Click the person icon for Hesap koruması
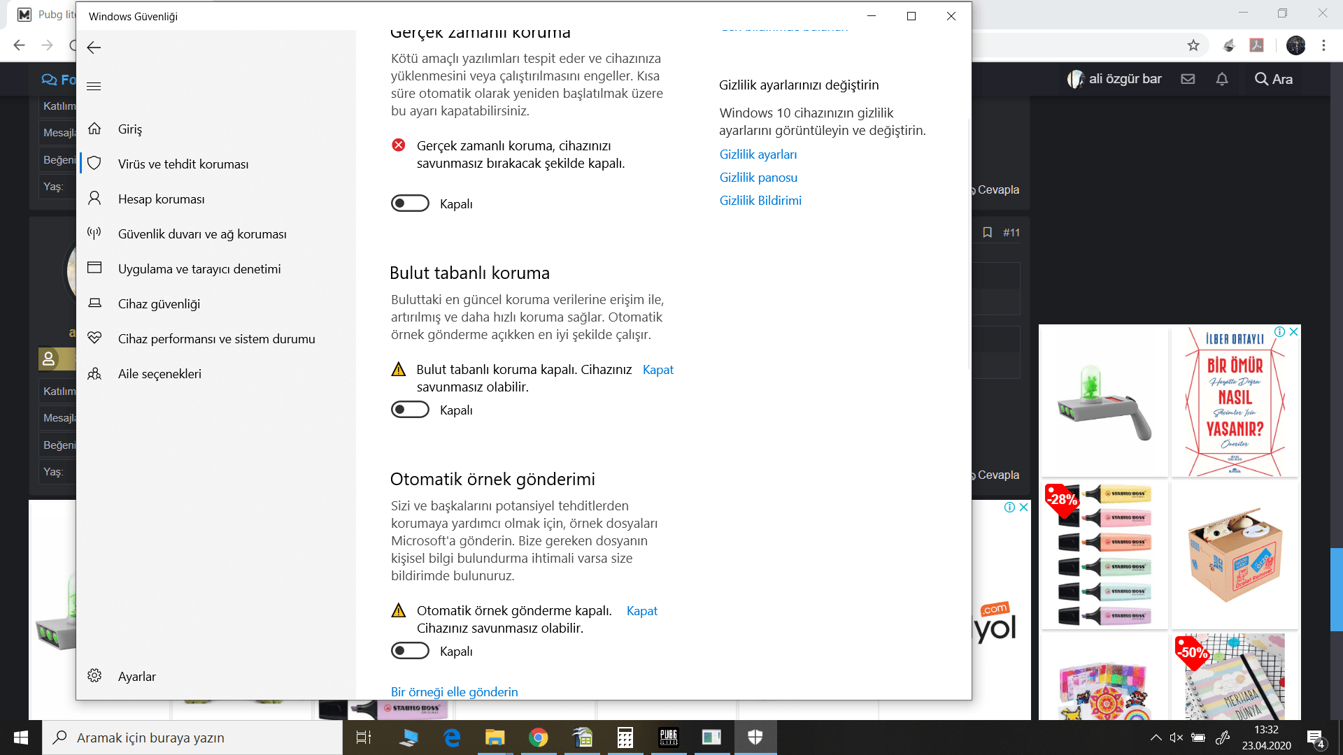This screenshot has height=755, width=1343. click(x=94, y=199)
